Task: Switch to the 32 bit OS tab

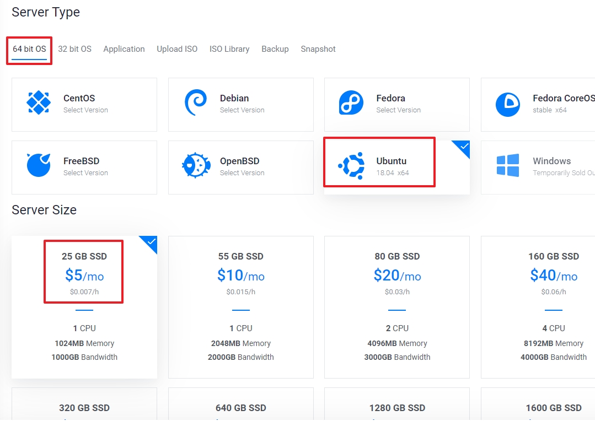Action: coord(75,49)
